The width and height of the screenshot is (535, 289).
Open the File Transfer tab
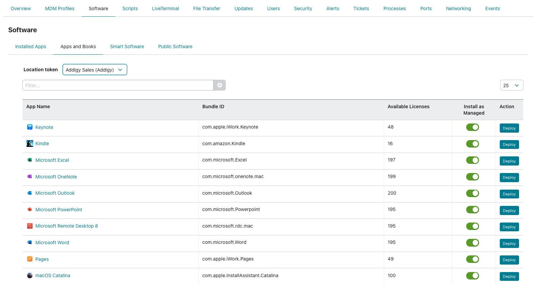point(207,8)
